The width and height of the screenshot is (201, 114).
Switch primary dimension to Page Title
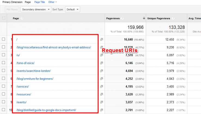coord(39,2)
